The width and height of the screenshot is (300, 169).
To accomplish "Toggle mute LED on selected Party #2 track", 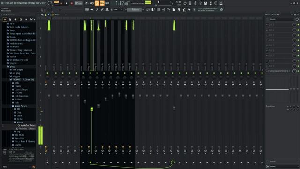I will [x=90, y=73].
